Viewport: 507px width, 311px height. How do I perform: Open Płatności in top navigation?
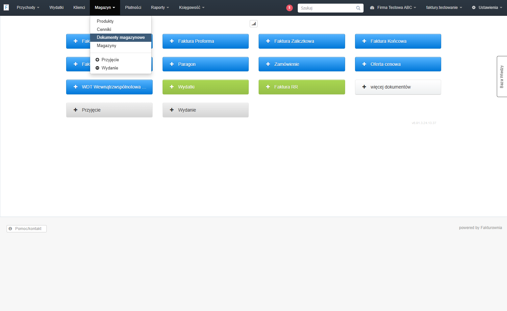133,8
